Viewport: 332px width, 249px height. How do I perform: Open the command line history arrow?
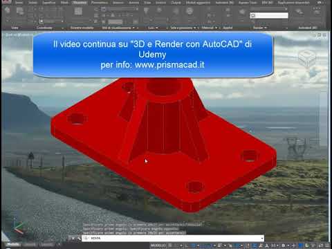click(x=262, y=238)
